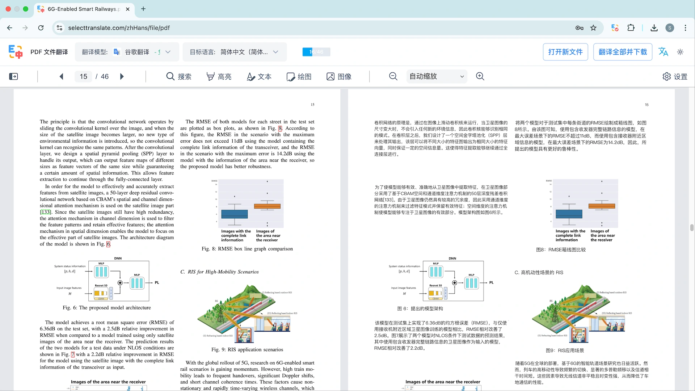This screenshot has width=695, height=391.
Task: Select the 图像 image tool
Action: tap(339, 76)
